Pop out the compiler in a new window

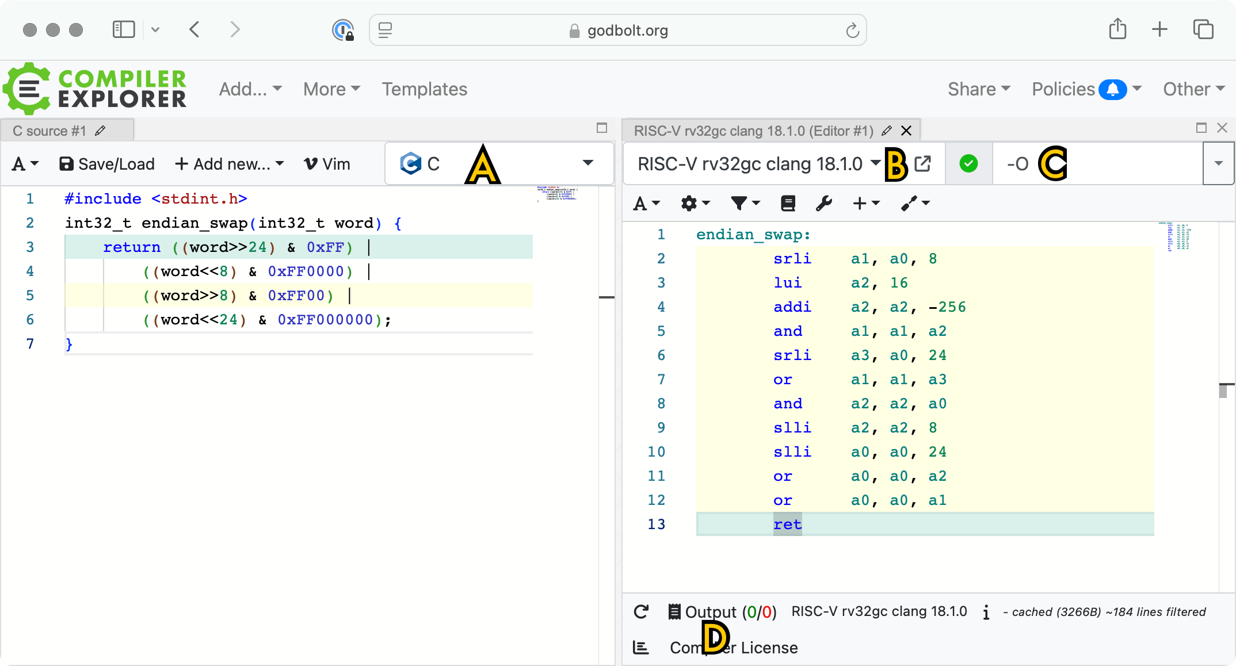point(923,164)
